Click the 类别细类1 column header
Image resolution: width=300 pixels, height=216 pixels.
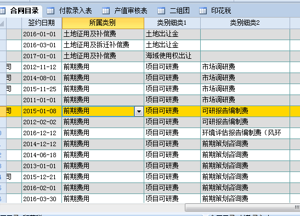[x=172, y=23]
